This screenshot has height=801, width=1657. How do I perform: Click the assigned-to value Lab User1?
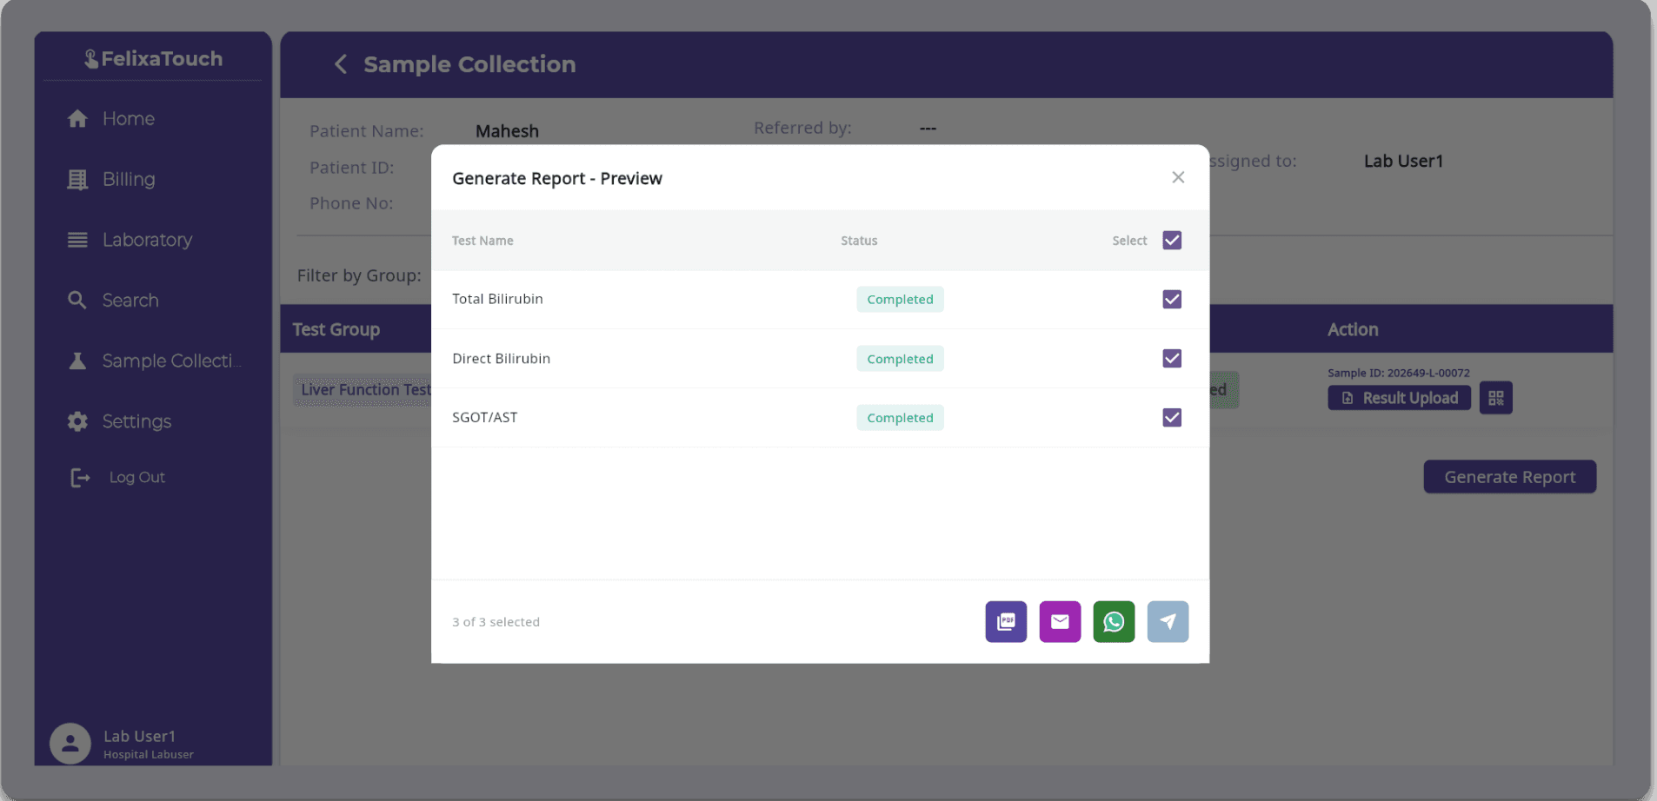1403,162
